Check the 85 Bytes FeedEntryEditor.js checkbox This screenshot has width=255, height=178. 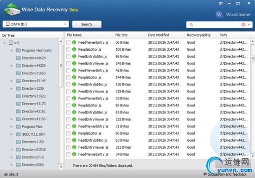coord(68,112)
